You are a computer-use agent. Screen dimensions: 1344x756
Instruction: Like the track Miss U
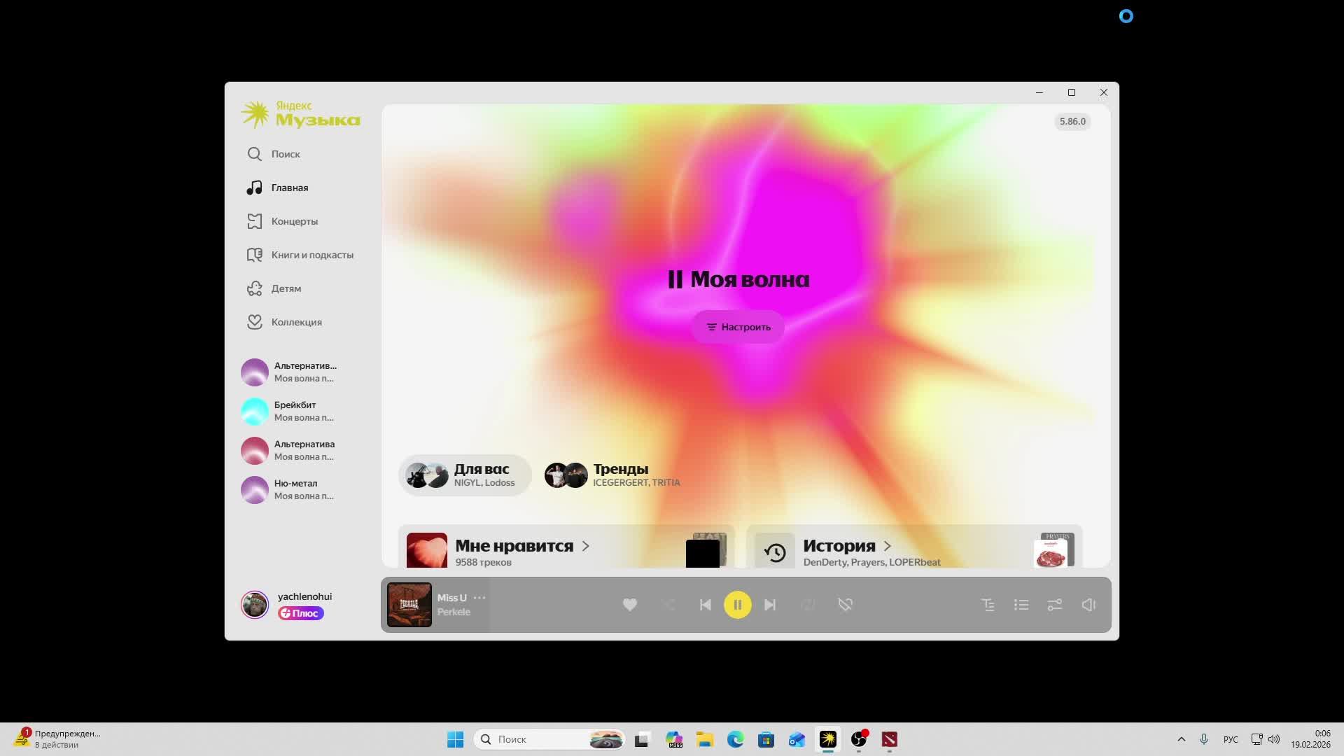pyautogui.click(x=629, y=605)
